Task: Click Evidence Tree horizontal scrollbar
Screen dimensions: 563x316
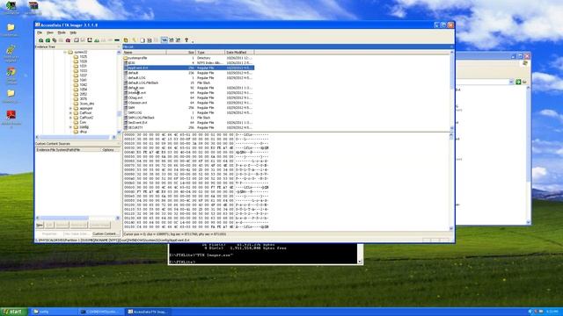Action: coord(75,137)
